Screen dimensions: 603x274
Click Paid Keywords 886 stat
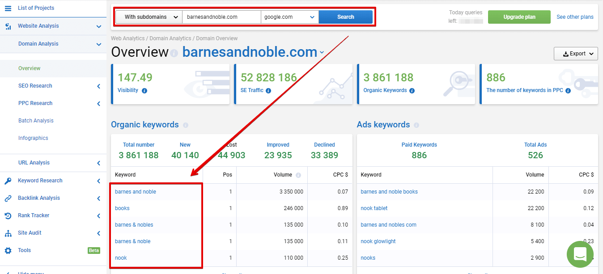point(419,151)
